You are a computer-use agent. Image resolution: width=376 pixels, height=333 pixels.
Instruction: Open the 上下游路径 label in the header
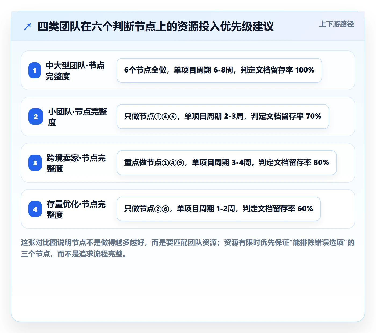pyautogui.click(x=337, y=24)
